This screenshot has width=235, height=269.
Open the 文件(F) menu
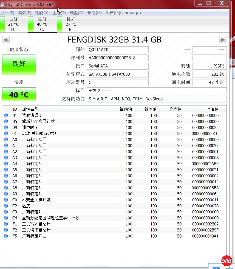(8, 13)
